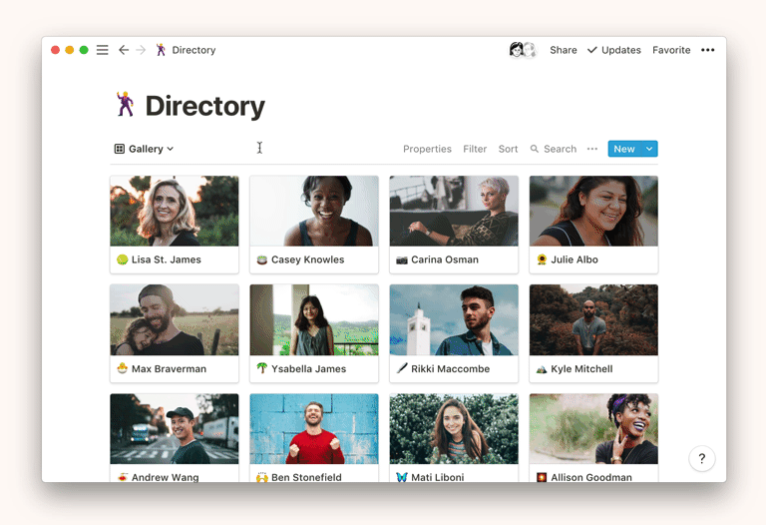Click the Sort option
The image size is (766, 525).
(508, 149)
